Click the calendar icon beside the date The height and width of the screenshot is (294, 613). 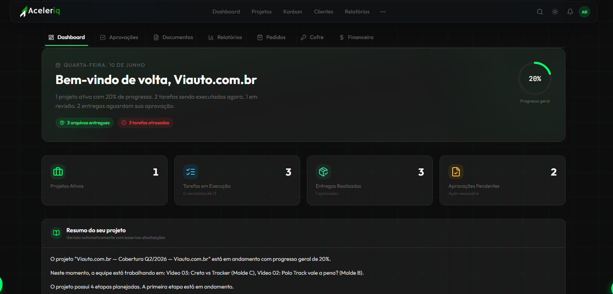[x=58, y=65]
